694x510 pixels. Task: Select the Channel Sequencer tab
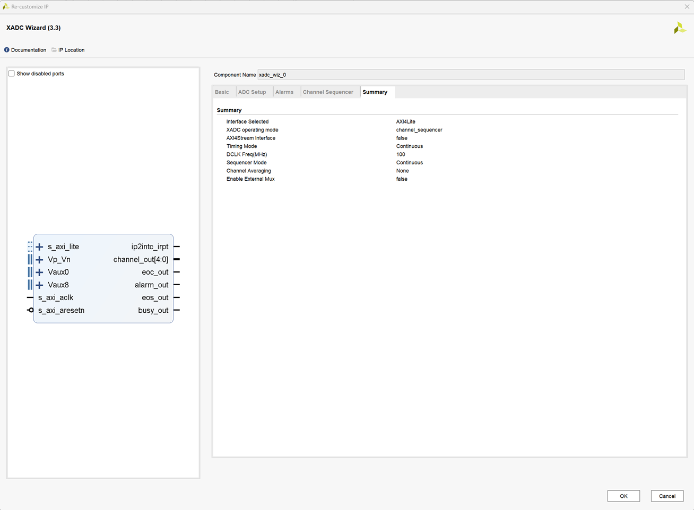pyautogui.click(x=328, y=92)
